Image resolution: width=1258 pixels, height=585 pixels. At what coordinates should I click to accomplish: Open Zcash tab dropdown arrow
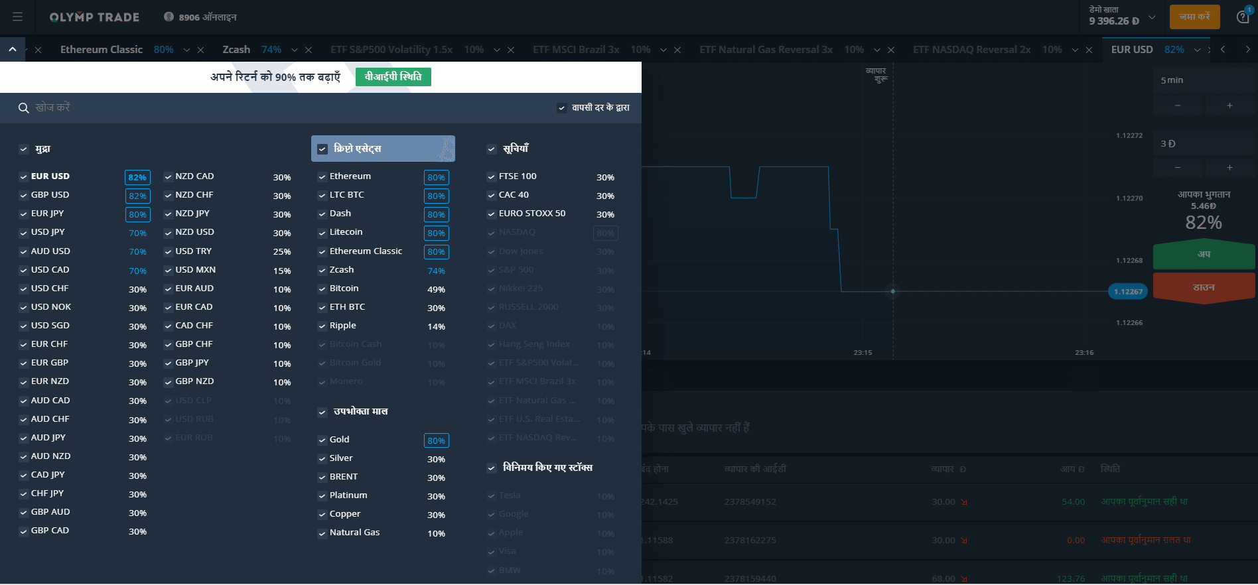[x=295, y=50]
